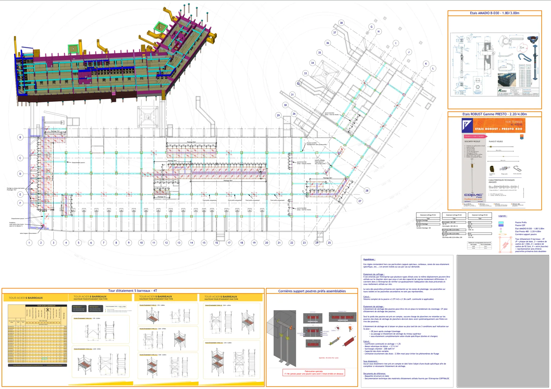Click the 'Etais ROBUST Gamme PRESTO - 2.20/4.00m' heading
This screenshot has height=389, width=551.
coord(494,114)
